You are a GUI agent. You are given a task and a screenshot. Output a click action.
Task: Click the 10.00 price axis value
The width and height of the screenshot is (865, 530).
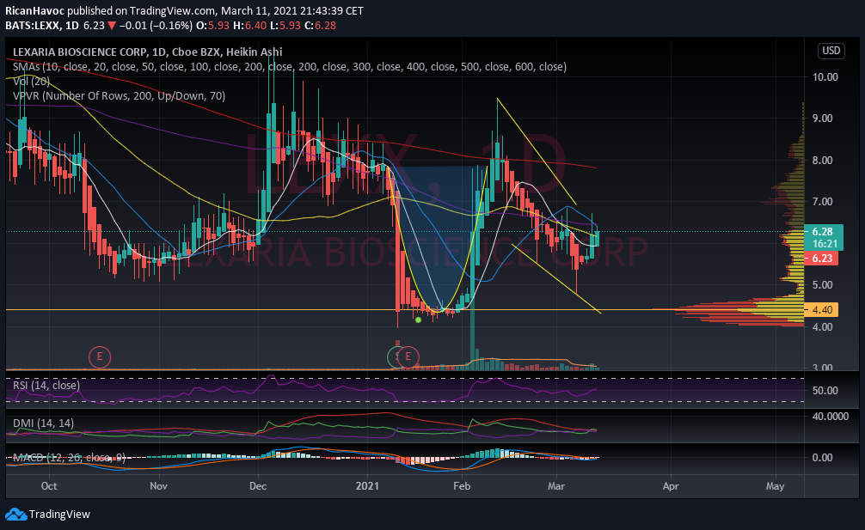point(825,76)
